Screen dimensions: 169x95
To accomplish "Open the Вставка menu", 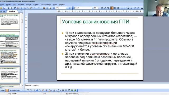I will coord(21,5).
